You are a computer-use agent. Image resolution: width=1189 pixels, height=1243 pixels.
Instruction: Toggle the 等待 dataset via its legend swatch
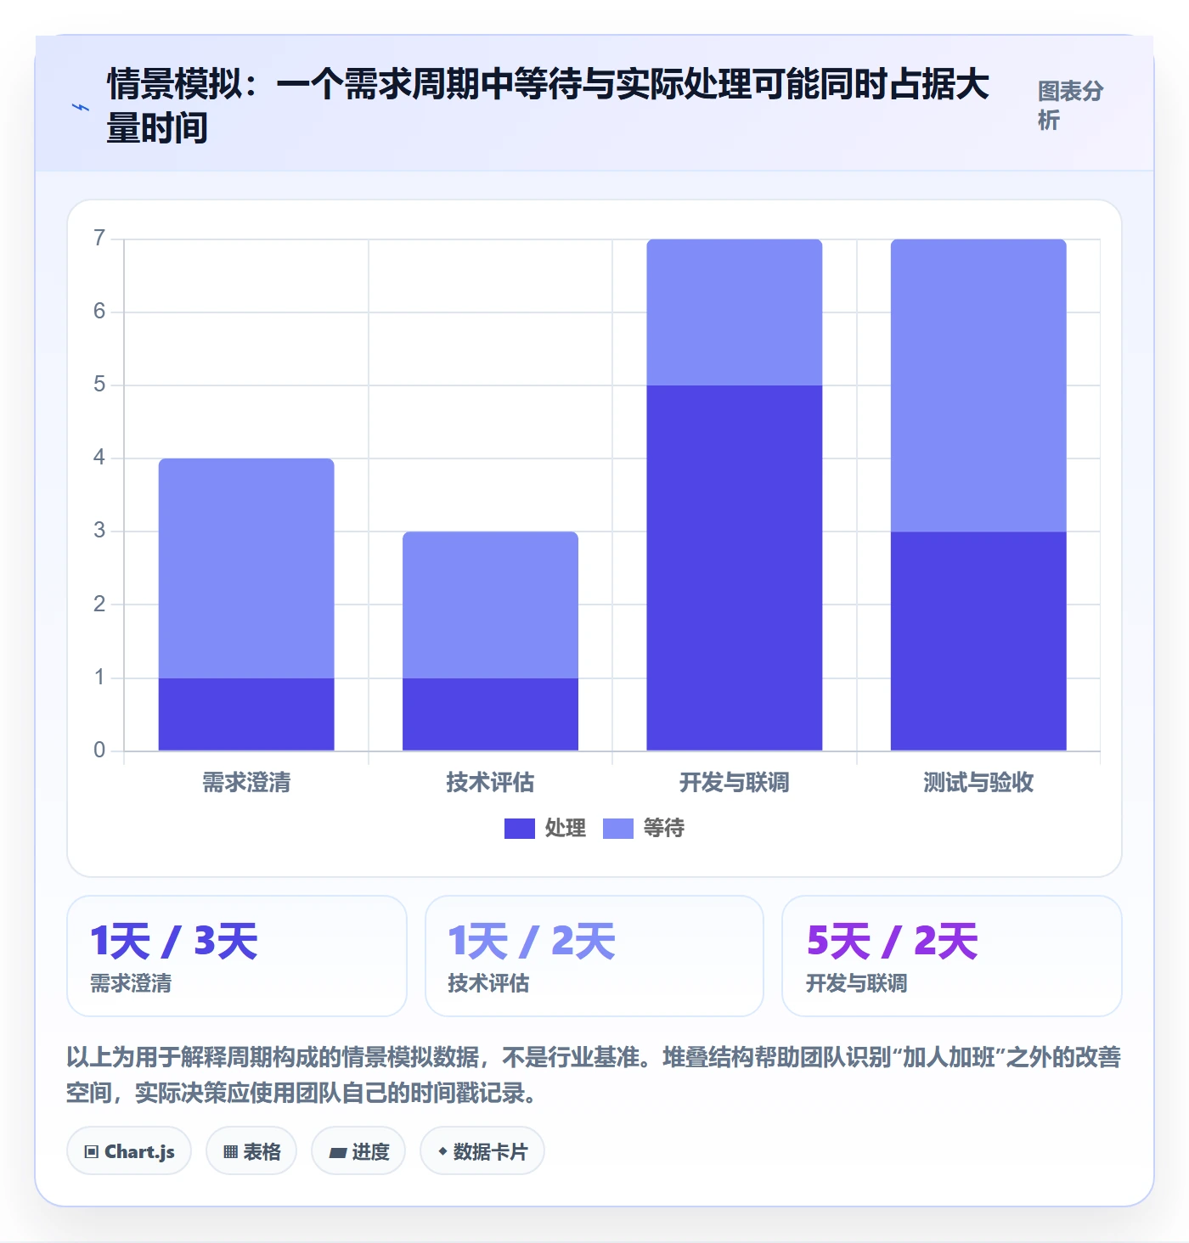pyautogui.click(x=618, y=829)
